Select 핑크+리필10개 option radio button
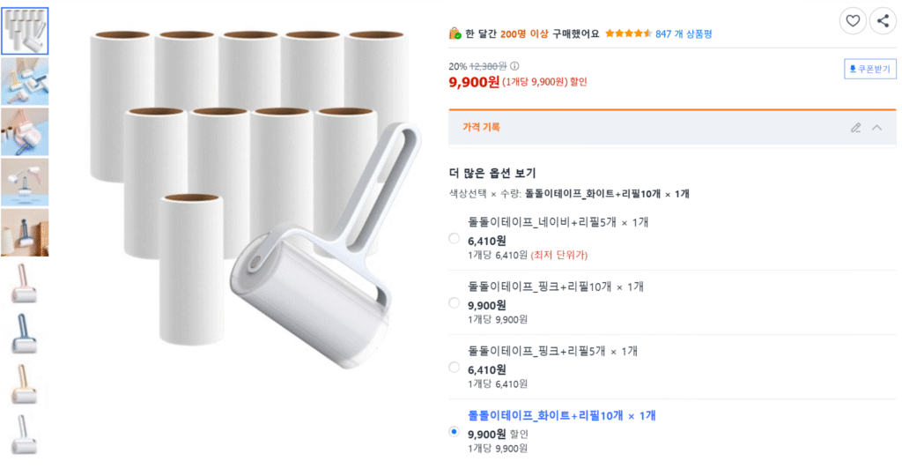This screenshot has height=469, width=902. (455, 302)
